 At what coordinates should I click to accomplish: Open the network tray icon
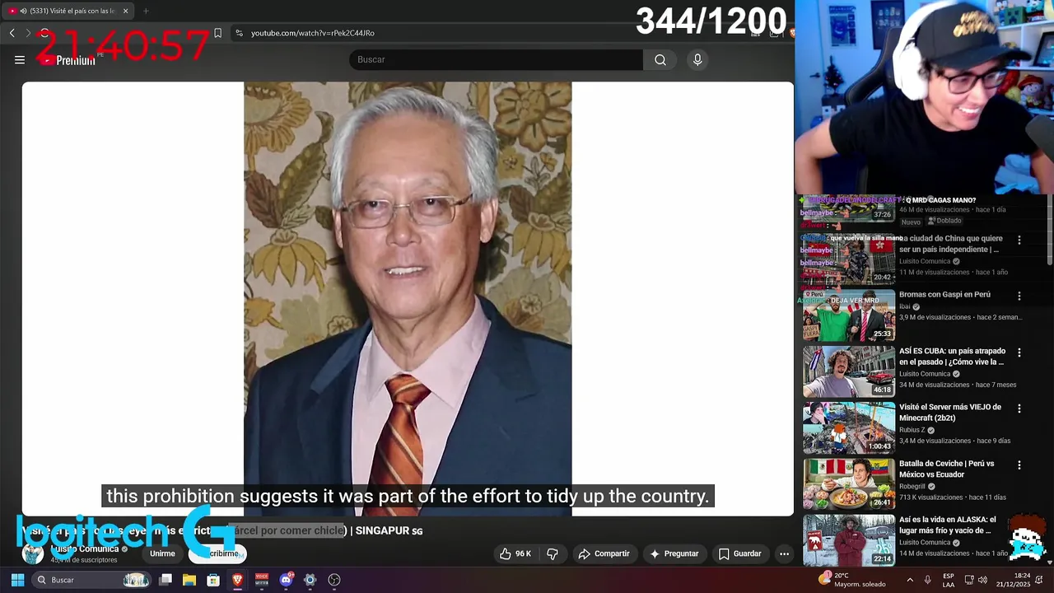click(x=969, y=580)
